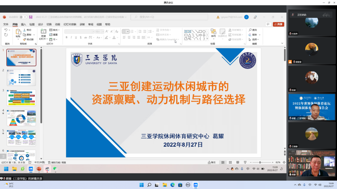Switch to Insert (插入) tab
337x189 pixels.
[x=24, y=24]
